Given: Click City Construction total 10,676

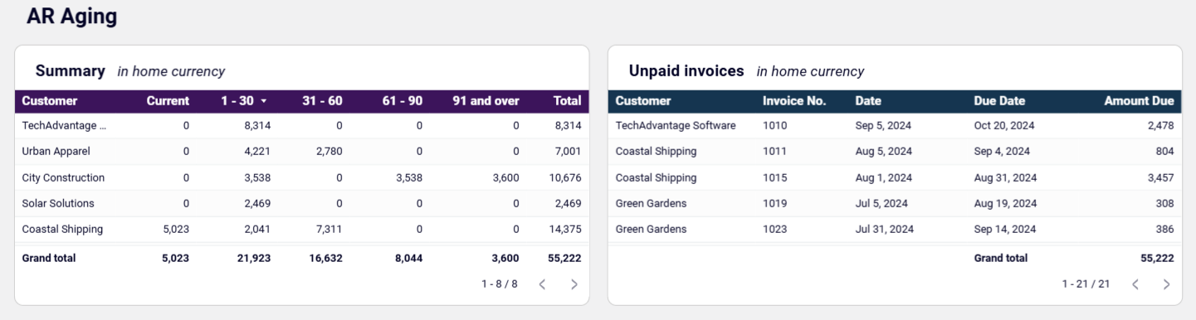Looking at the screenshot, I should coord(565,177).
